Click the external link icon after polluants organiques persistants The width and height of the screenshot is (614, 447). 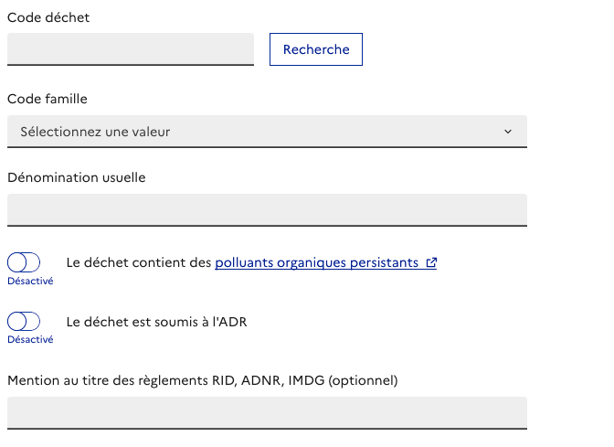click(431, 263)
